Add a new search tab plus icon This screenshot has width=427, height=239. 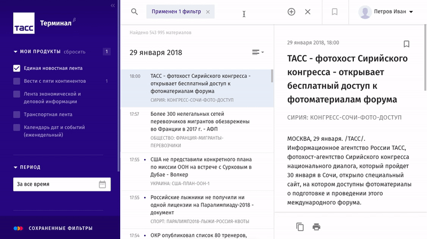pyautogui.click(x=291, y=12)
